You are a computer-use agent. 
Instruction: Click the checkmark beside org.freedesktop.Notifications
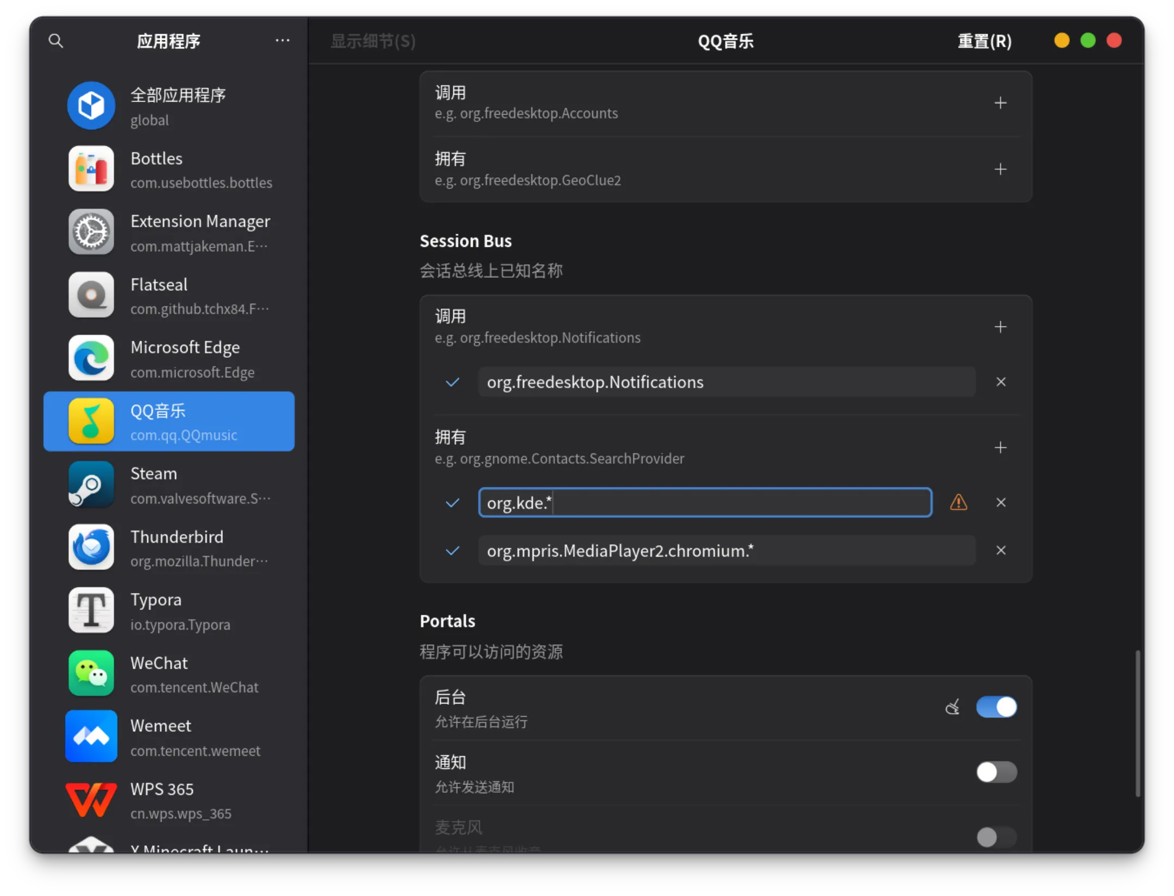(x=452, y=382)
